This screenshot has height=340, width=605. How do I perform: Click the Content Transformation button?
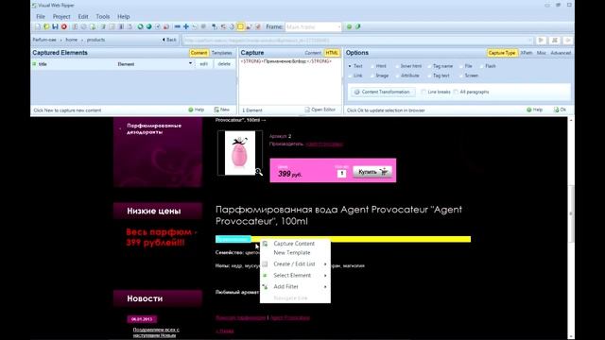(x=383, y=92)
